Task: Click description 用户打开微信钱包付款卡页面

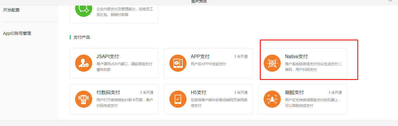Action: click(x=125, y=102)
